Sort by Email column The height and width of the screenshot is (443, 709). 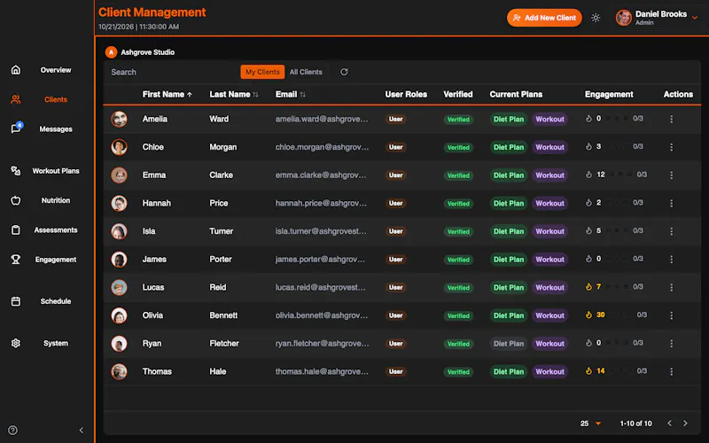pyautogui.click(x=291, y=94)
